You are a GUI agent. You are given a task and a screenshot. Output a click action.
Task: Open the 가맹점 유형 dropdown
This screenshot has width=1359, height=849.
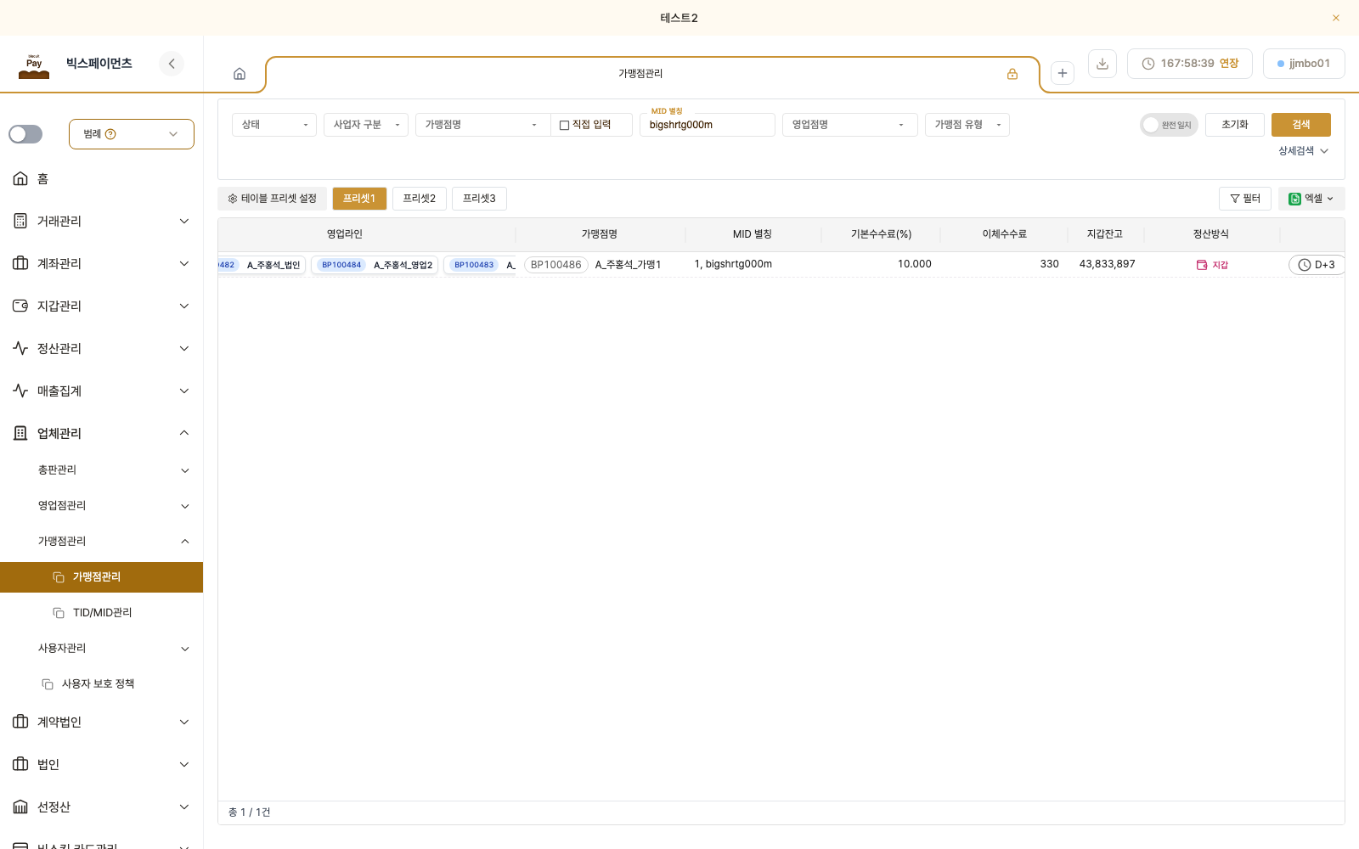point(967,125)
